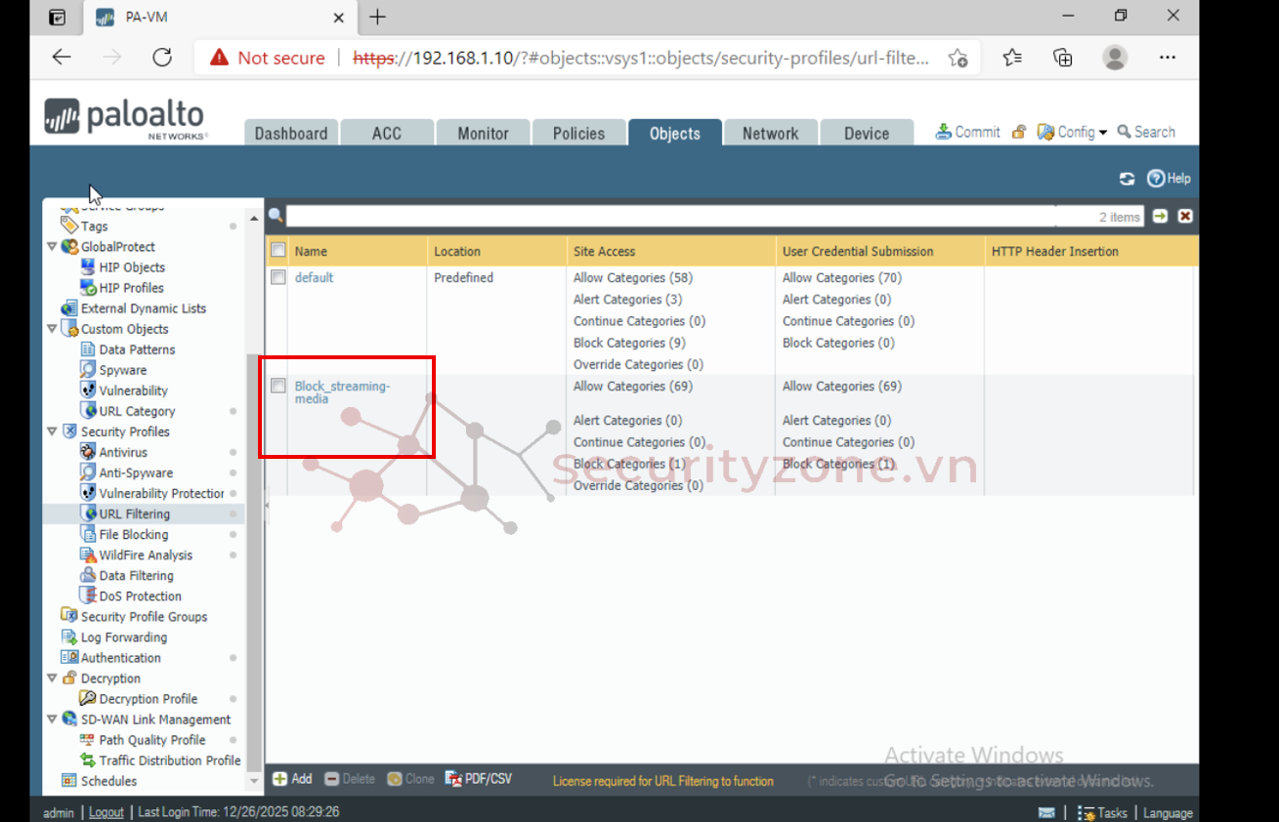The image size is (1279, 822).
Task: Apply filter with green arrow icon
Action: coord(1160,217)
